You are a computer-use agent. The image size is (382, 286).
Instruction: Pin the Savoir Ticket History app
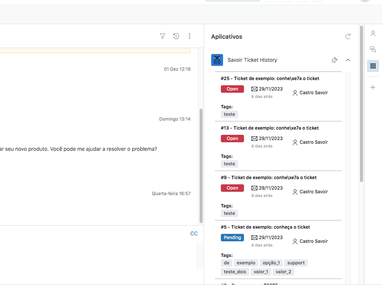click(334, 60)
